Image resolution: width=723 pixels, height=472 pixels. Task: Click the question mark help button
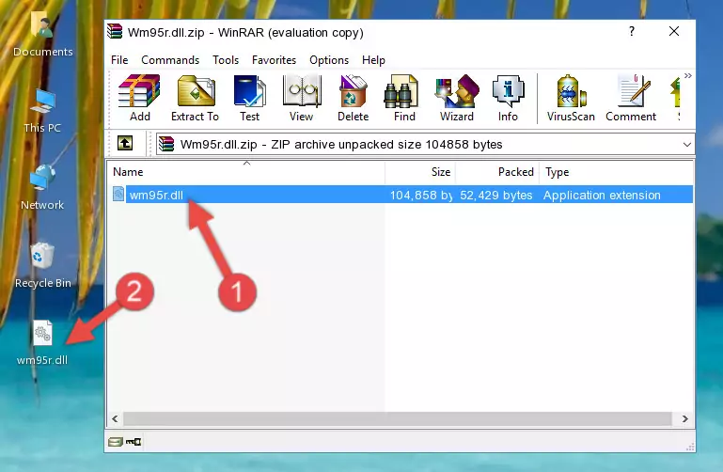[x=632, y=31]
